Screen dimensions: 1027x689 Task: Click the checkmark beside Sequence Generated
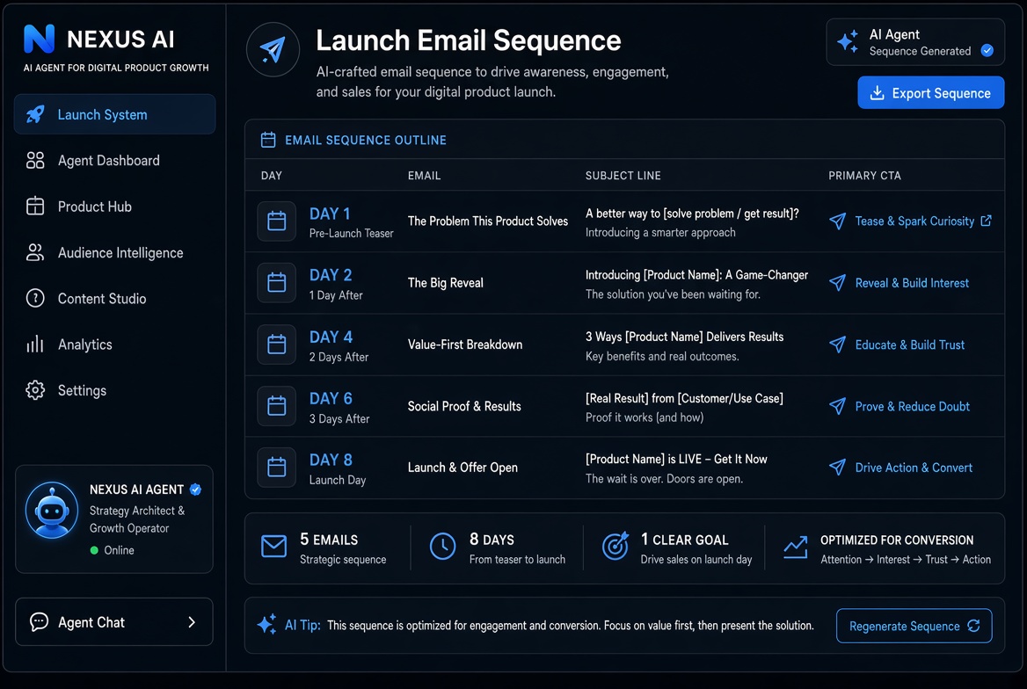[x=987, y=50]
